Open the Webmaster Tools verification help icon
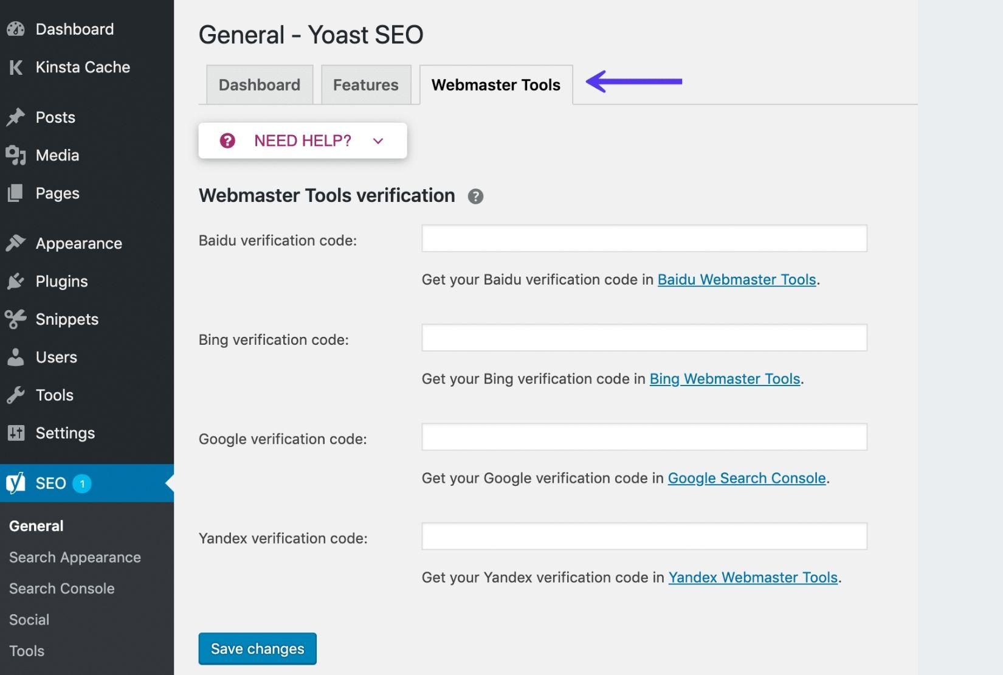 [476, 196]
